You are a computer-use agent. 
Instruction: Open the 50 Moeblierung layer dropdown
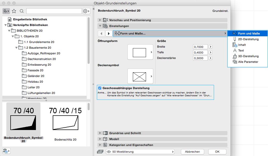click(140, 152)
